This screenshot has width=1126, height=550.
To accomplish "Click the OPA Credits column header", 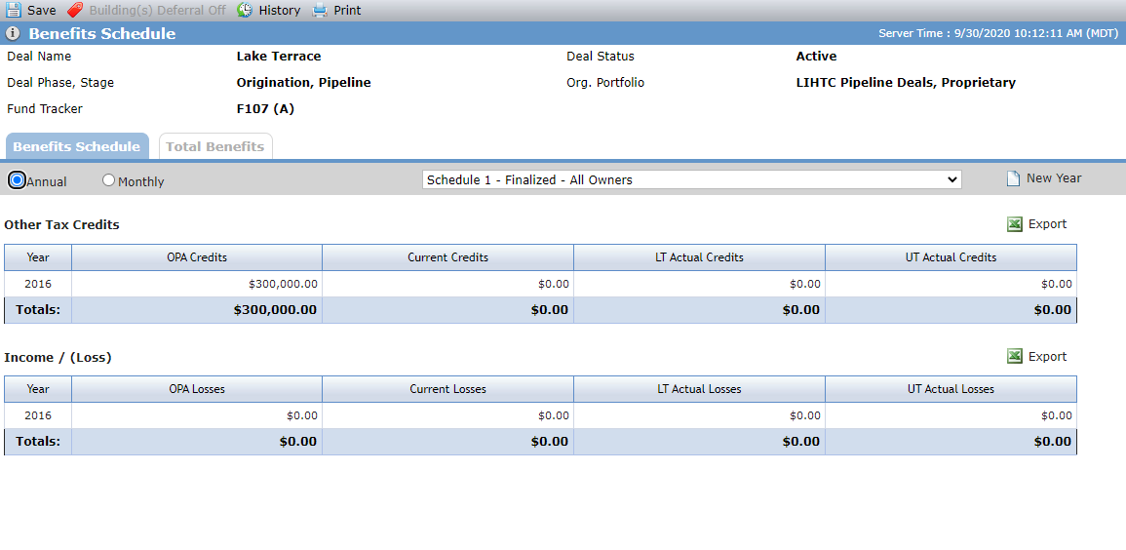I will click(197, 257).
